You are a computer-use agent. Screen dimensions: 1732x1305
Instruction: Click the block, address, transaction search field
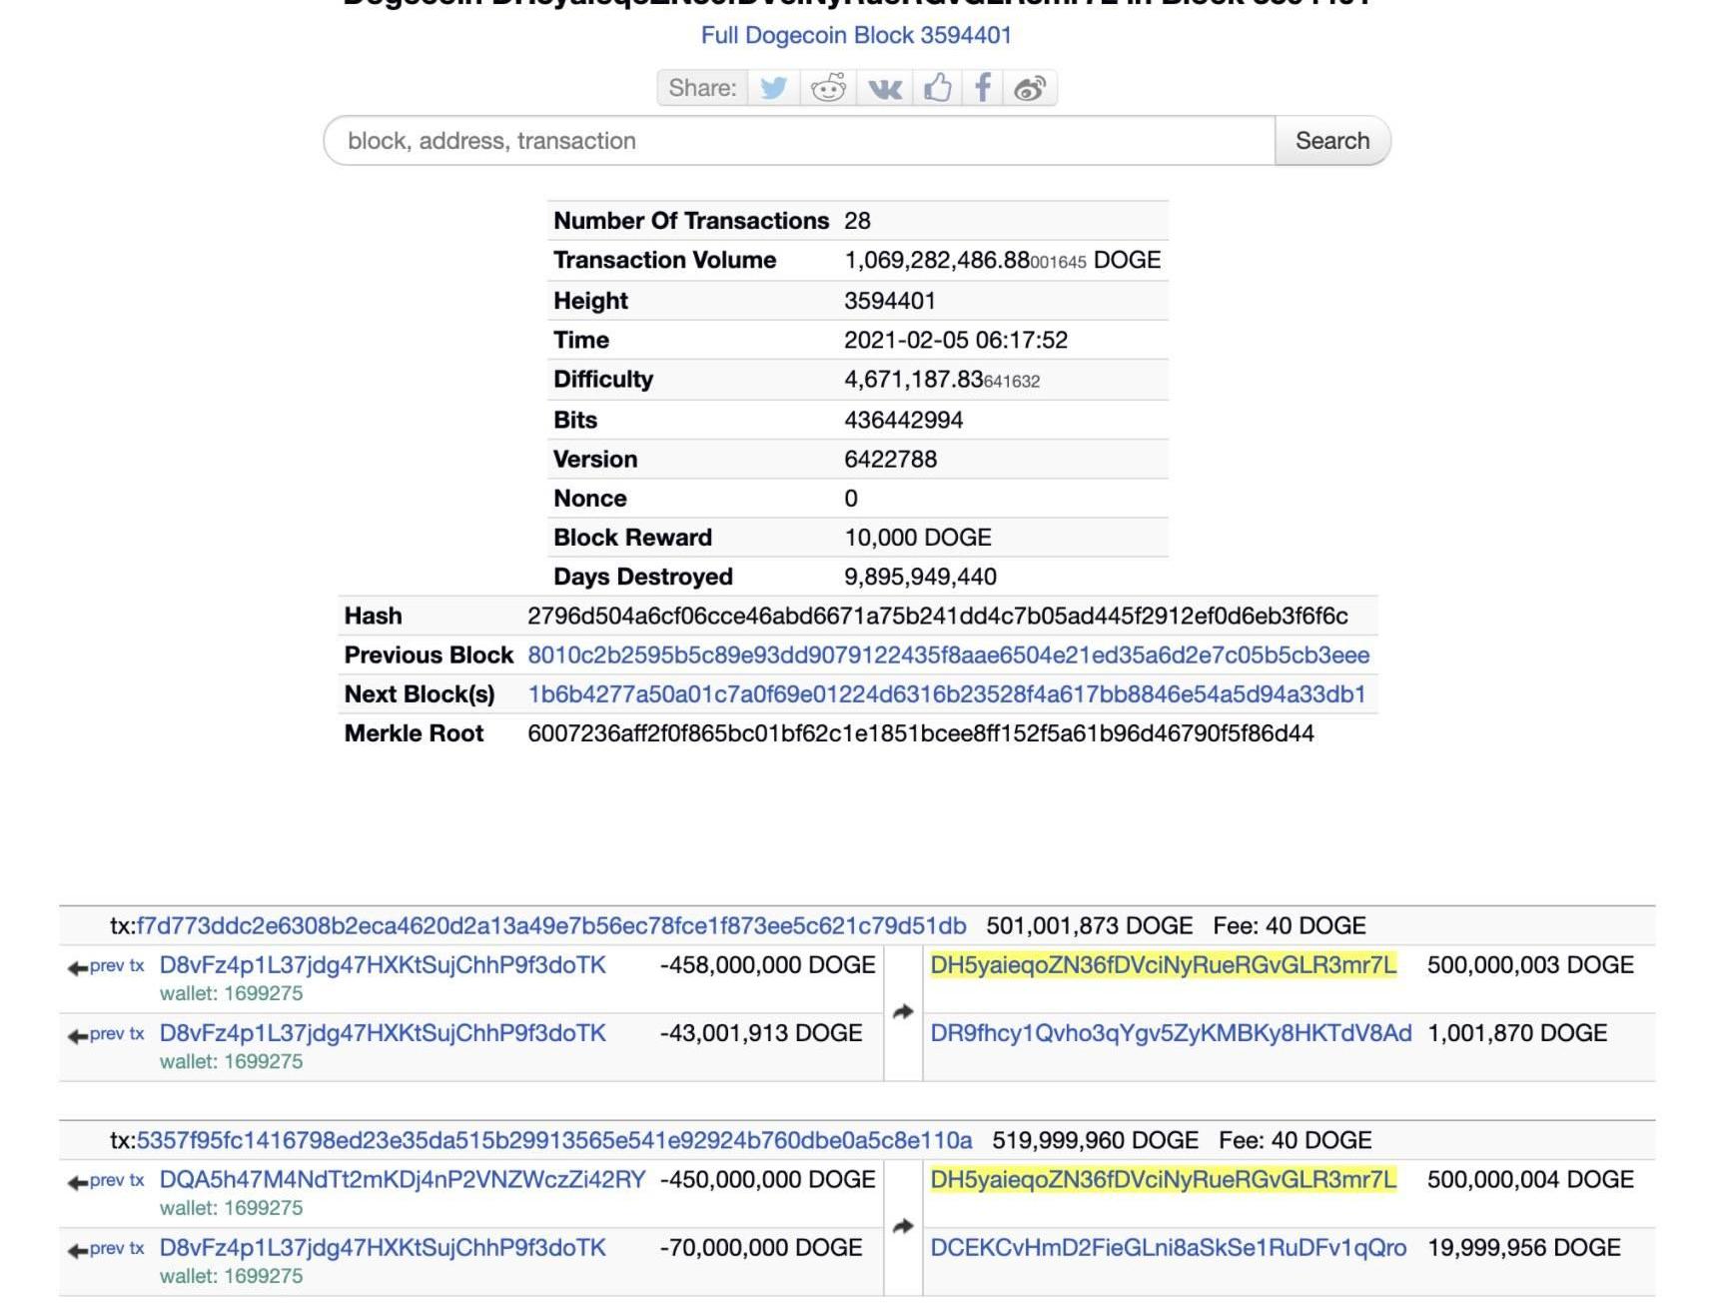pos(799,141)
